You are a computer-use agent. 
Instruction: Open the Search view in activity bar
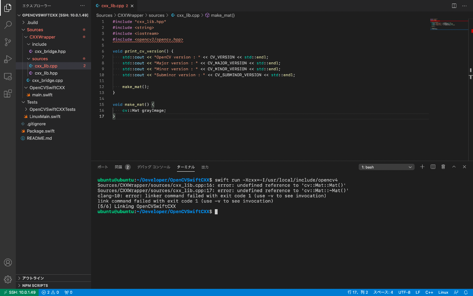7,25
